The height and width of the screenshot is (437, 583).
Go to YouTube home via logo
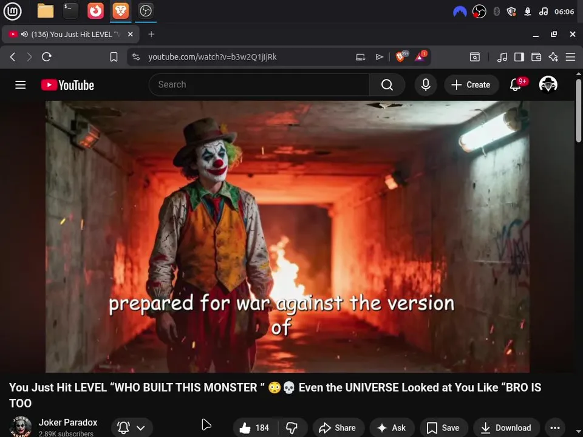coord(67,85)
